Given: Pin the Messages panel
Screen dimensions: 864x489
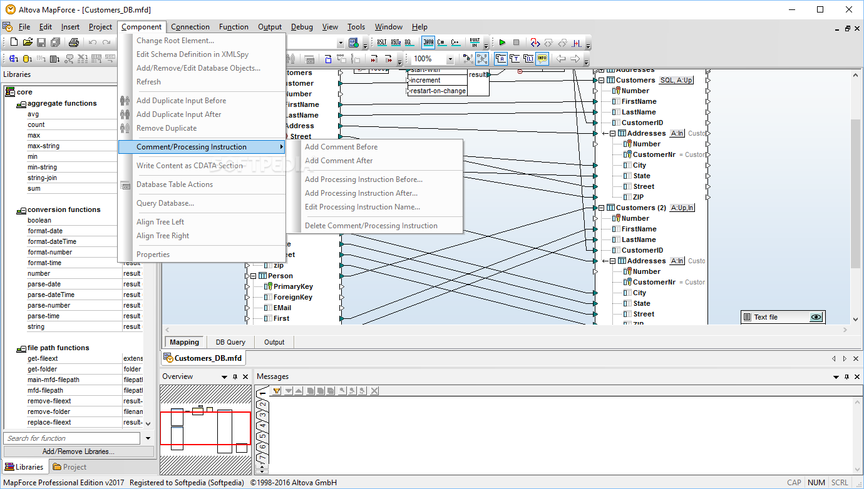Looking at the screenshot, I should coord(846,377).
